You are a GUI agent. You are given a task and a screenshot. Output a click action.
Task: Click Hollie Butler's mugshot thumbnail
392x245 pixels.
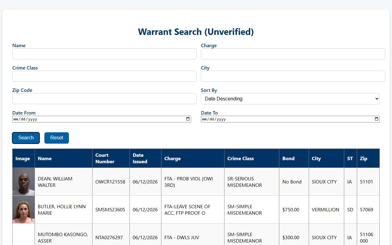click(24, 209)
